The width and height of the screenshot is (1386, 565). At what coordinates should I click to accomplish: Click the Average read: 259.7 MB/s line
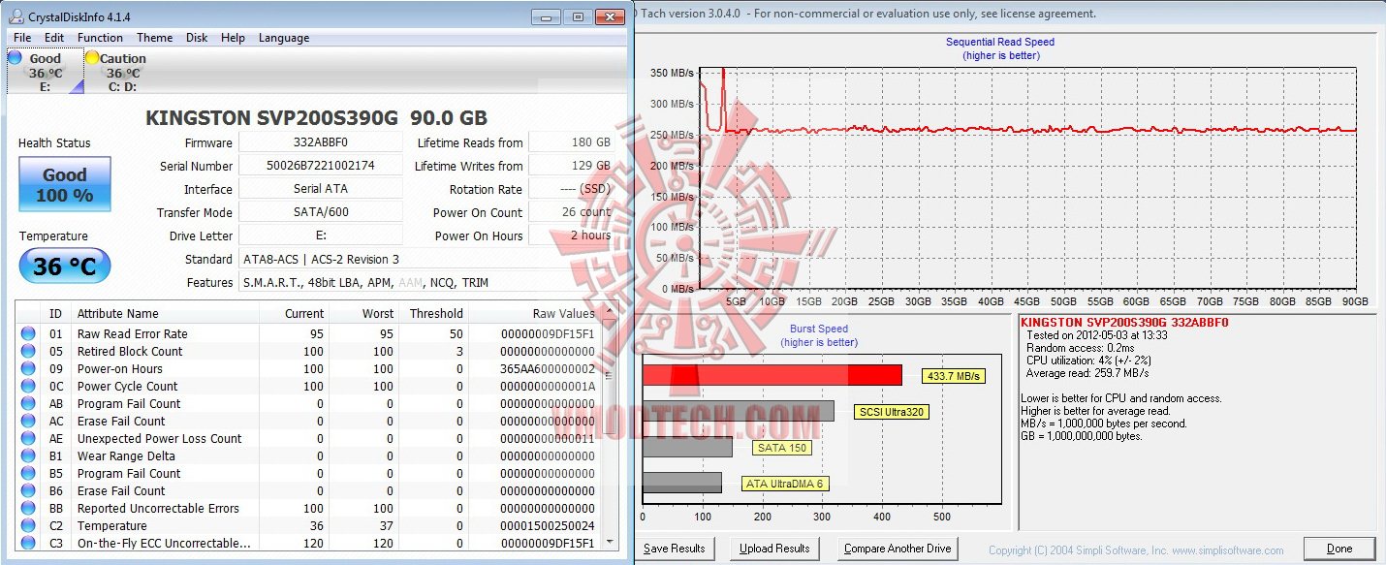point(1087,373)
